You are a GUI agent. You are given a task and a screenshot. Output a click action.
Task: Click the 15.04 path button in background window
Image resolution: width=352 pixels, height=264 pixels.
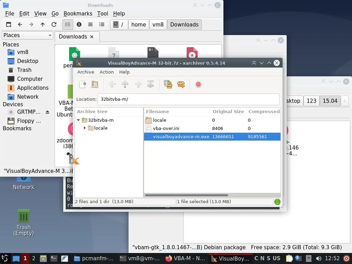pos(330,101)
